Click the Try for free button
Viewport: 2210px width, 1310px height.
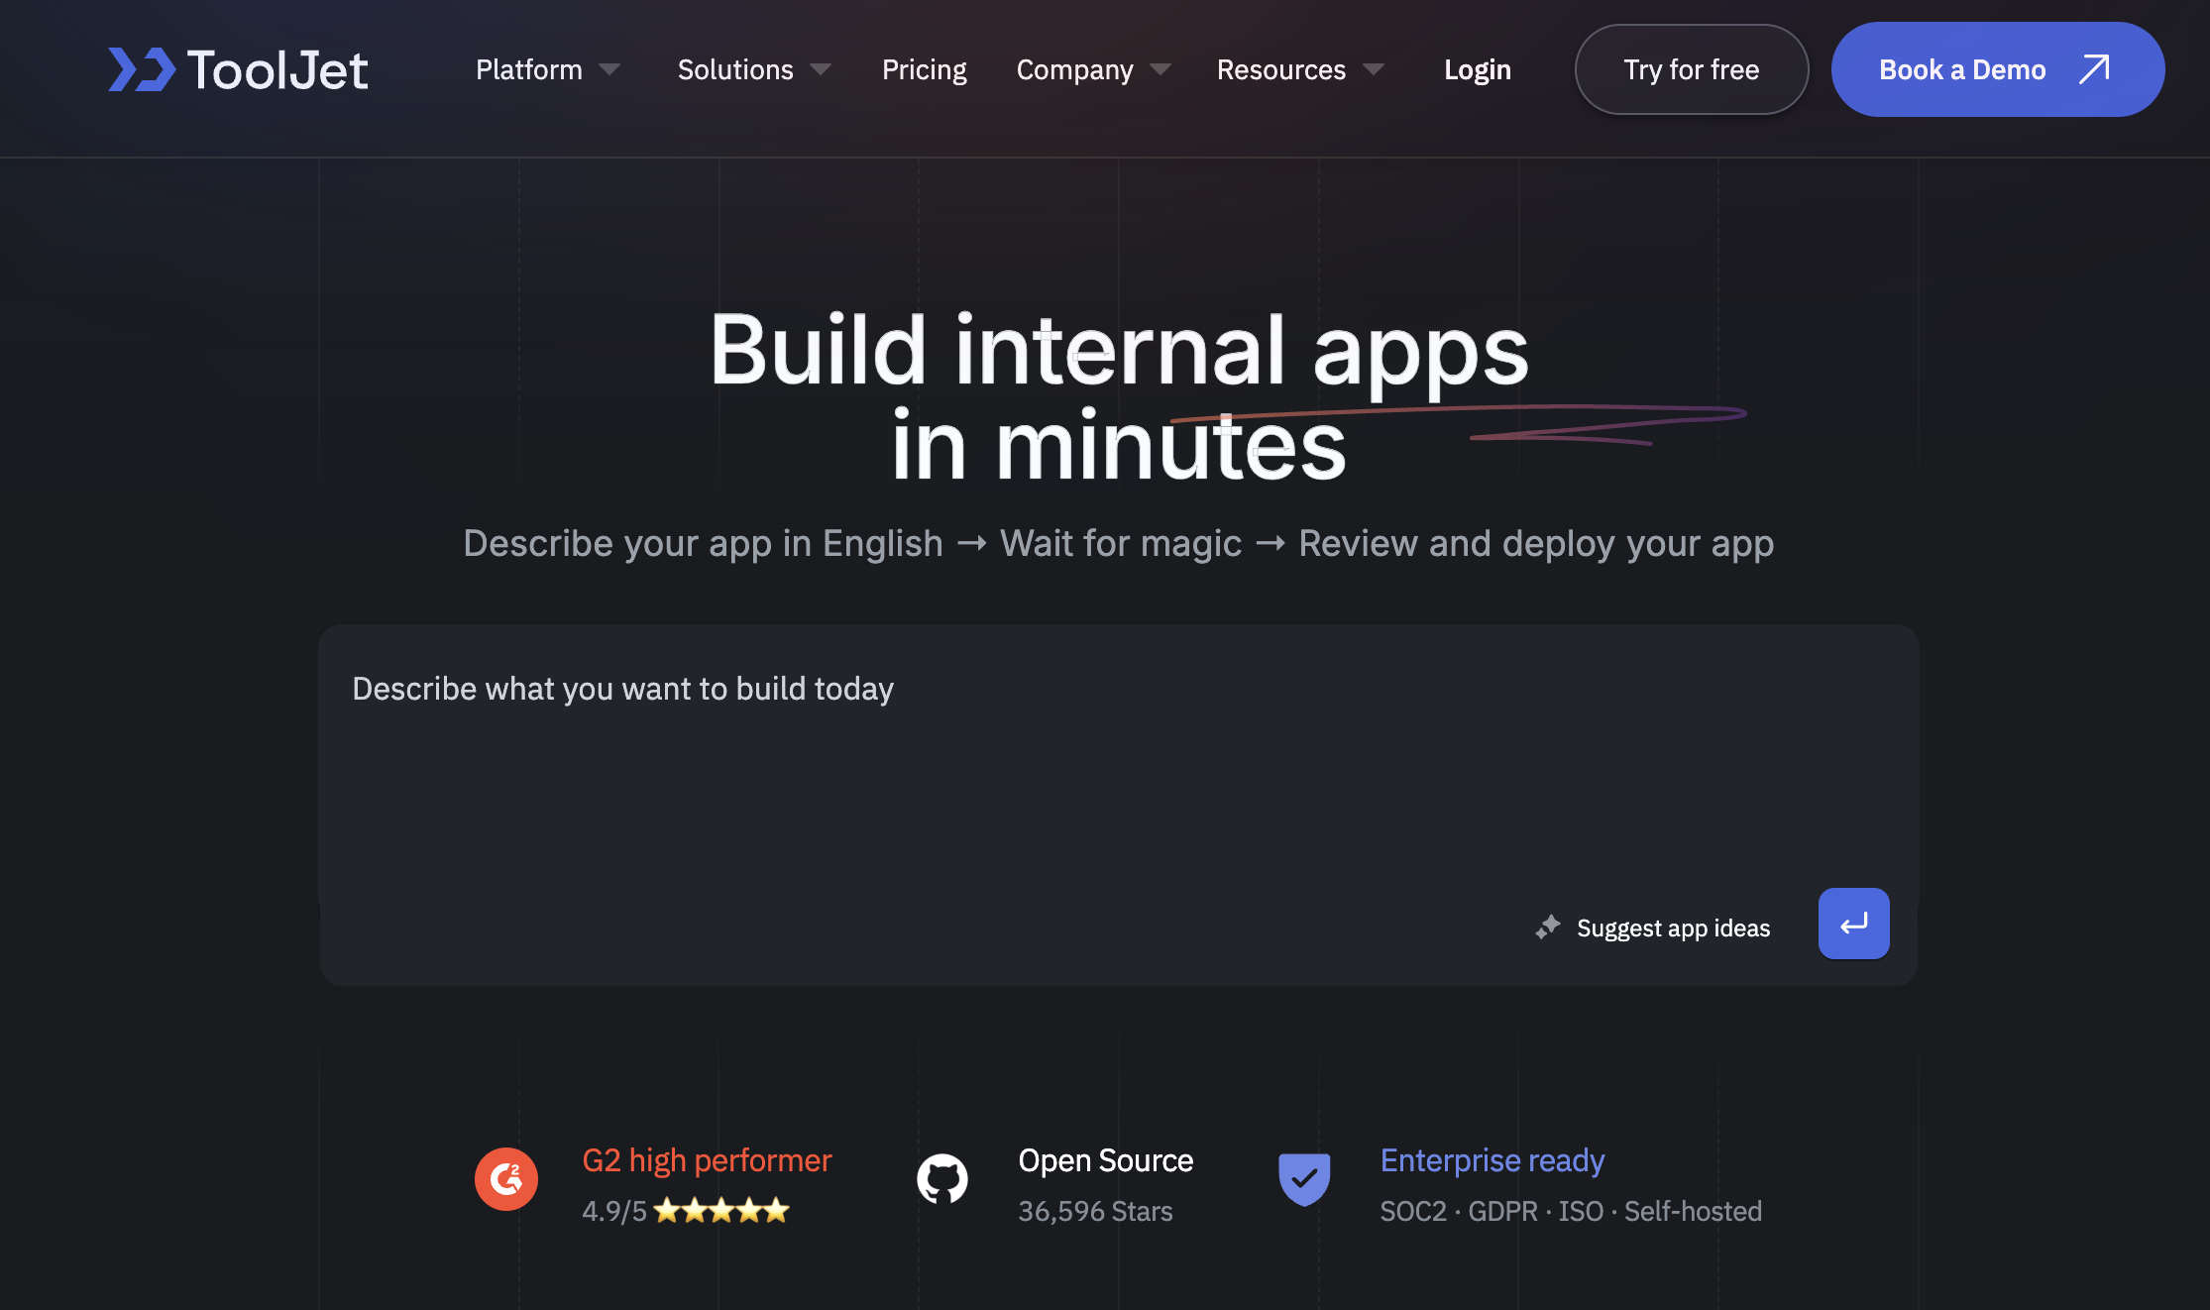coord(1691,69)
